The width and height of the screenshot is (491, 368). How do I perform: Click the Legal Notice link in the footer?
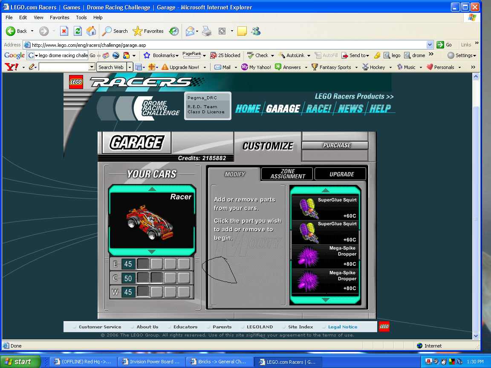pos(343,327)
